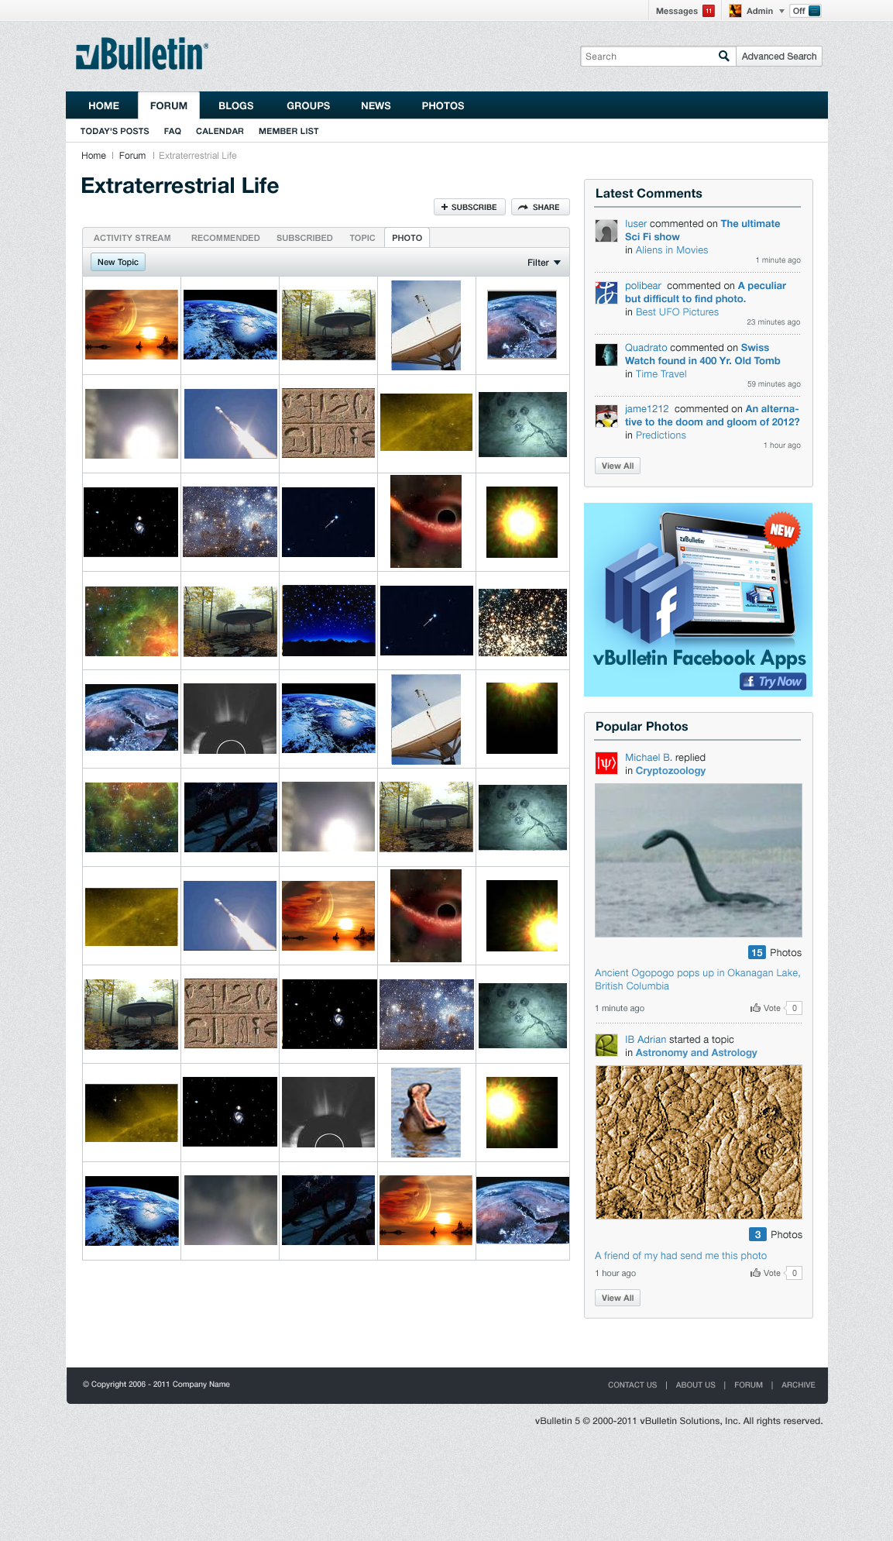This screenshot has width=893, height=1541.
Task: Click Michael B.'s red avatar icon
Action: [x=606, y=763]
